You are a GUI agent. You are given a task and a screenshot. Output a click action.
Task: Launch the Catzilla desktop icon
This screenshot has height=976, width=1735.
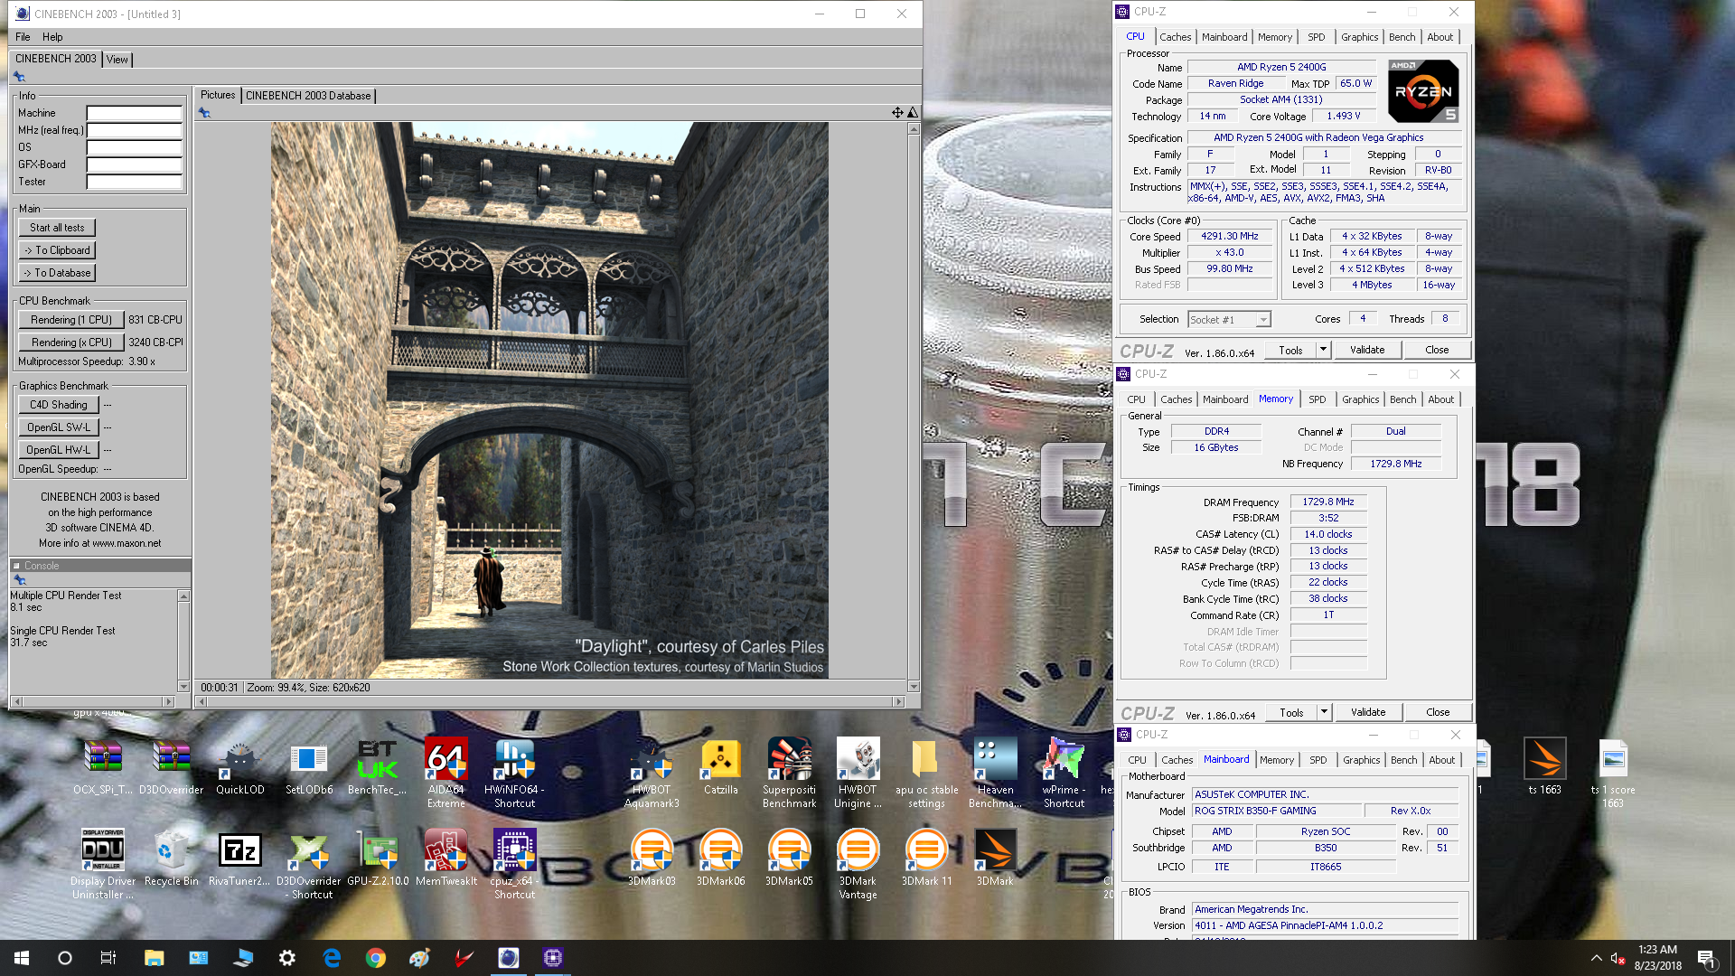[x=720, y=767]
